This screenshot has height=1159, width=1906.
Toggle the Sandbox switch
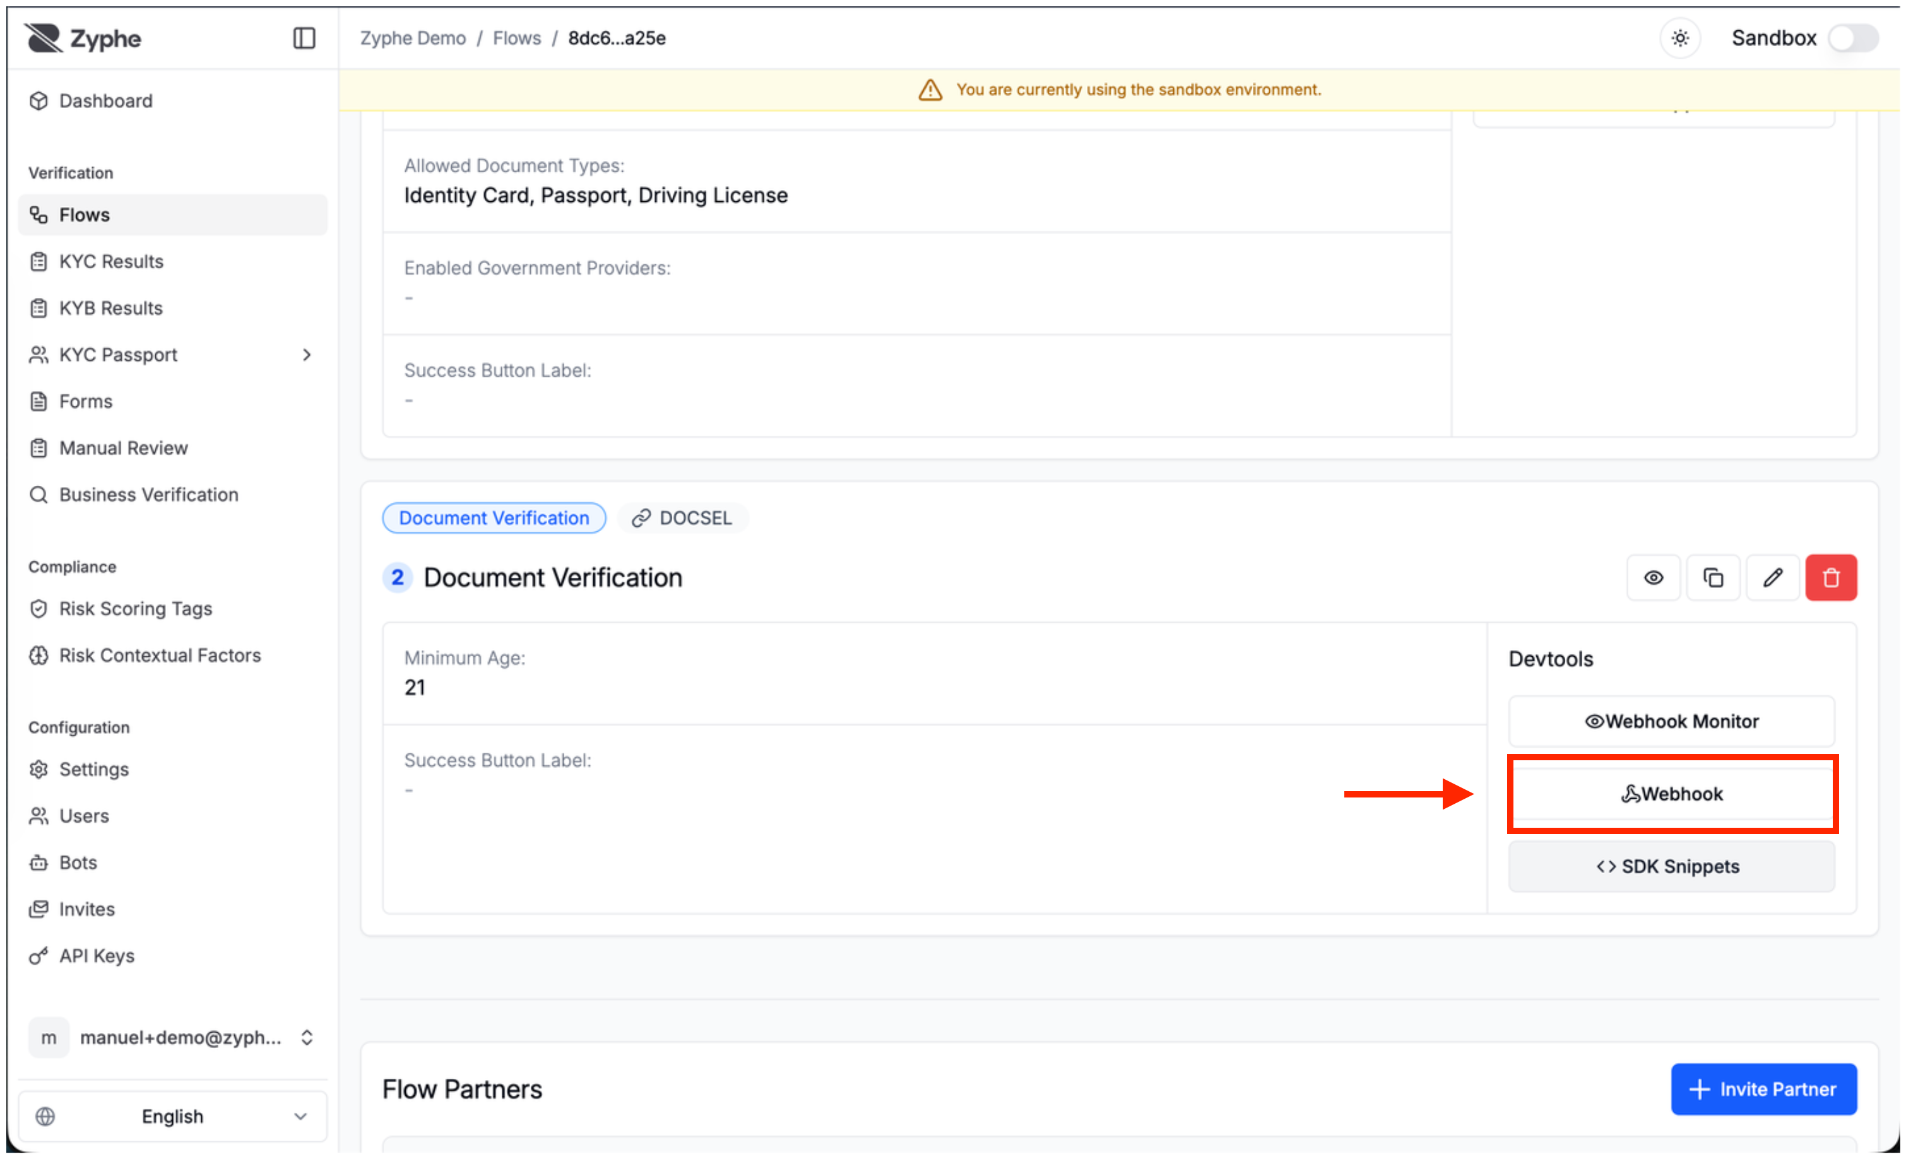(1854, 38)
